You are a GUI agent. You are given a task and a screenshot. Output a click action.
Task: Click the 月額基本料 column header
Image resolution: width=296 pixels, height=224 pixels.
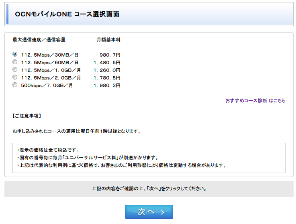coord(108,40)
